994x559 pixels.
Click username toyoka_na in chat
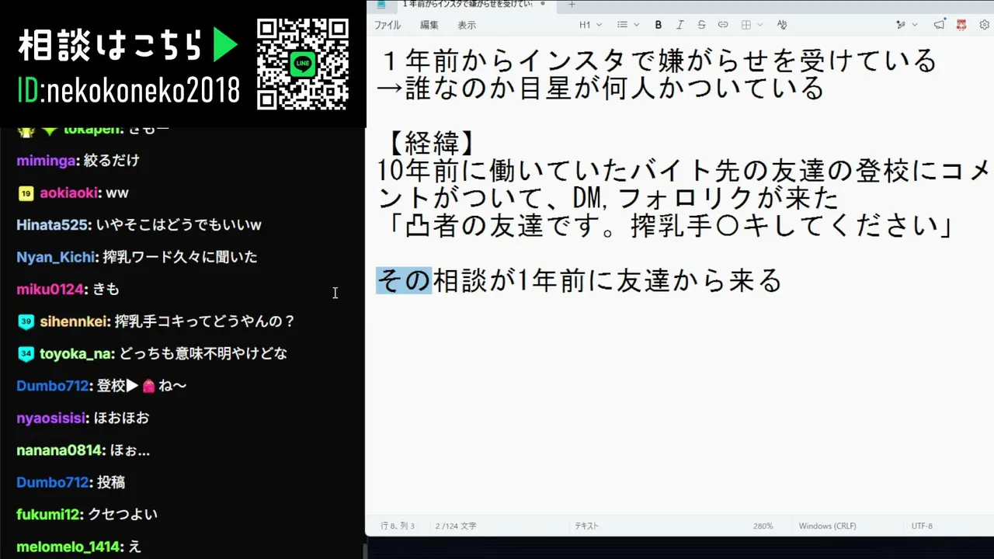[76, 353]
